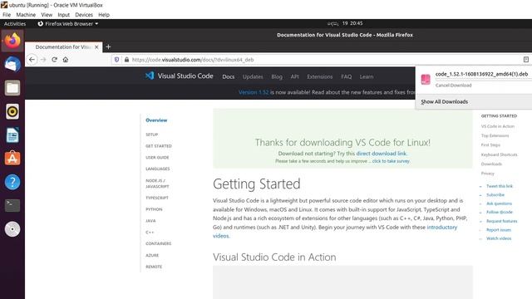Open Rhythmbox music player in dock
This screenshot has height=299, width=532.
(x=12, y=111)
